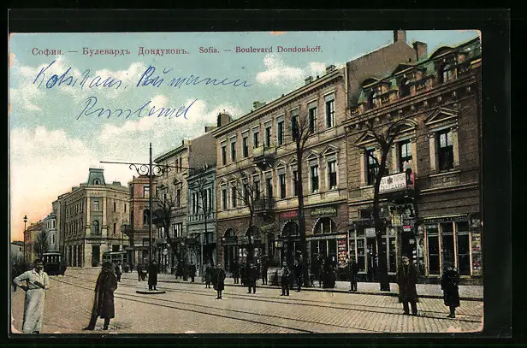The image size is (527, 348).
Task: Click the handwritten second line of blue ink
Action: pos(135,109)
